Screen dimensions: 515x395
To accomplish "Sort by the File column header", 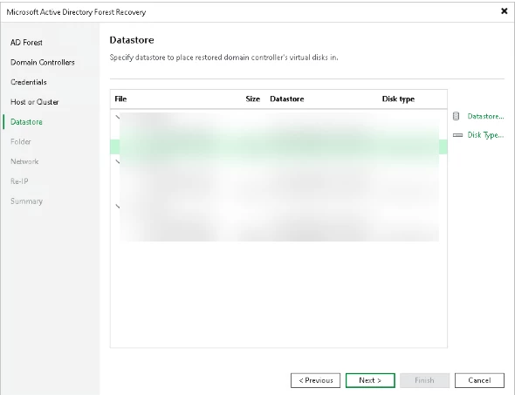I will [120, 99].
